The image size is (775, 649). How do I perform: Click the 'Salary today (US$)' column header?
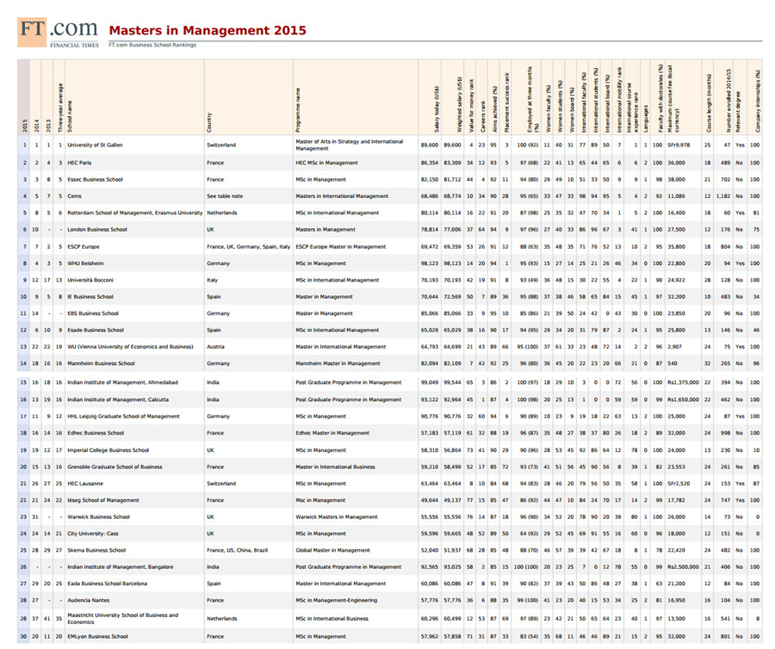point(437,109)
